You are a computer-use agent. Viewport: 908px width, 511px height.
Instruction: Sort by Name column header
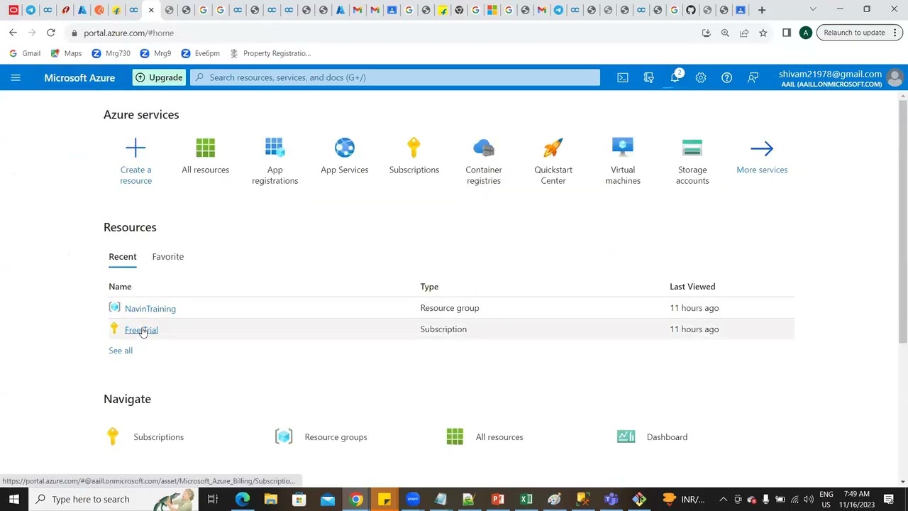coord(120,287)
